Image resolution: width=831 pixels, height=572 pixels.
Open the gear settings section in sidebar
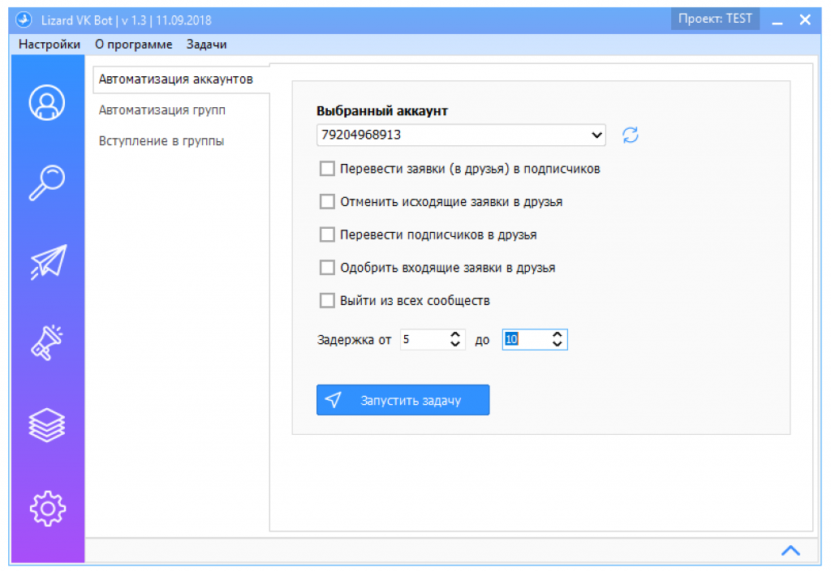(48, 509)
